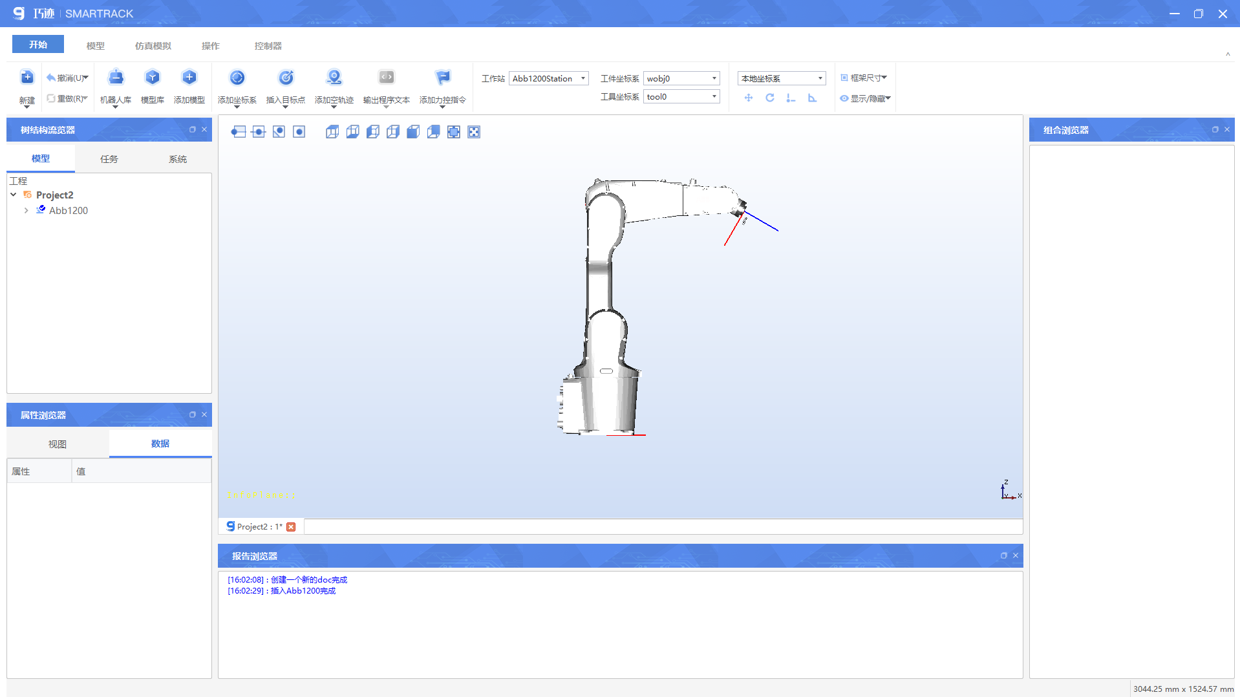This screenshot has height=697, width=1240.
Task: Open the 框架尺寸 frame size dropdown
Action: click(x=864, y=78)
